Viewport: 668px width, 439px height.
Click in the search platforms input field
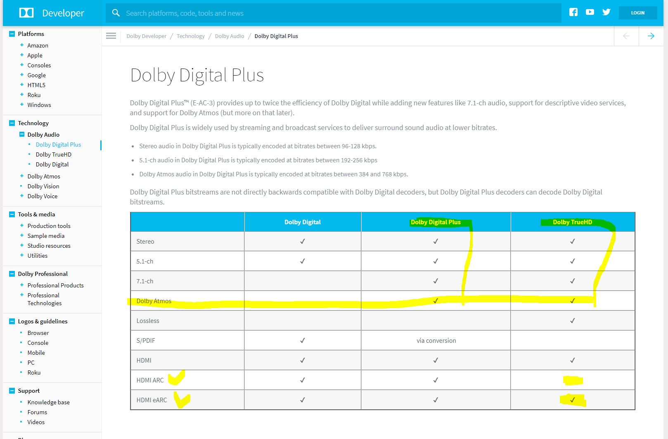333,13
